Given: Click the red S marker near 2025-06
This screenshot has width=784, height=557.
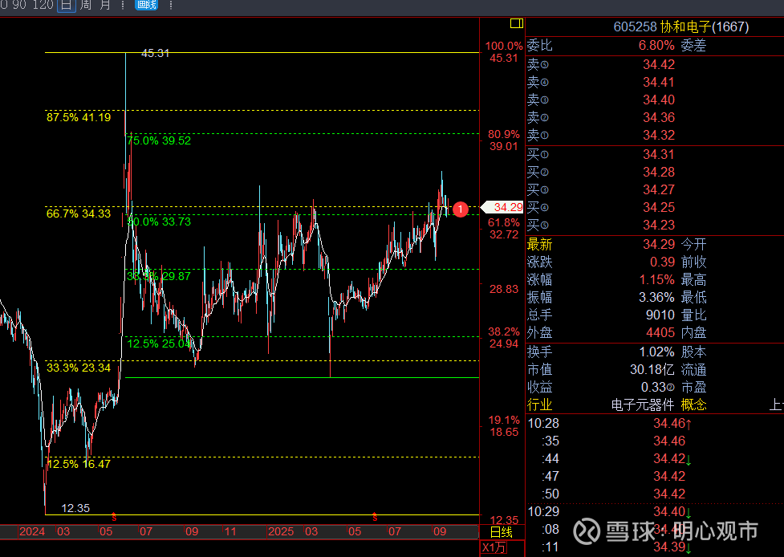Looking at the screenshot, I should 375,518.
